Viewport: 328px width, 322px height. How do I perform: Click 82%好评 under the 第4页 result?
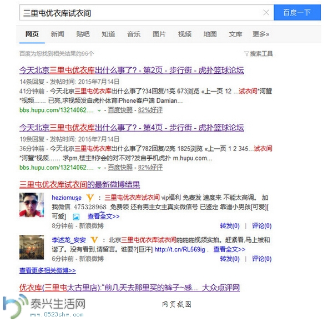pyautogui.click(x=150, y=167)
